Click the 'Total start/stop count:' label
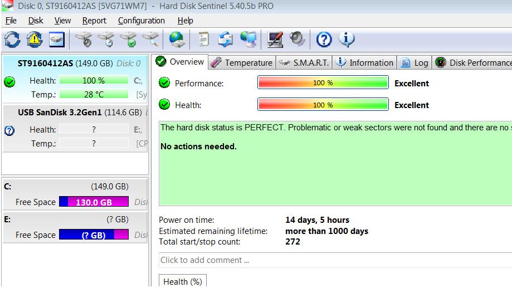Image resolution: width=512 pixels, height=288 pixels. 199,242
